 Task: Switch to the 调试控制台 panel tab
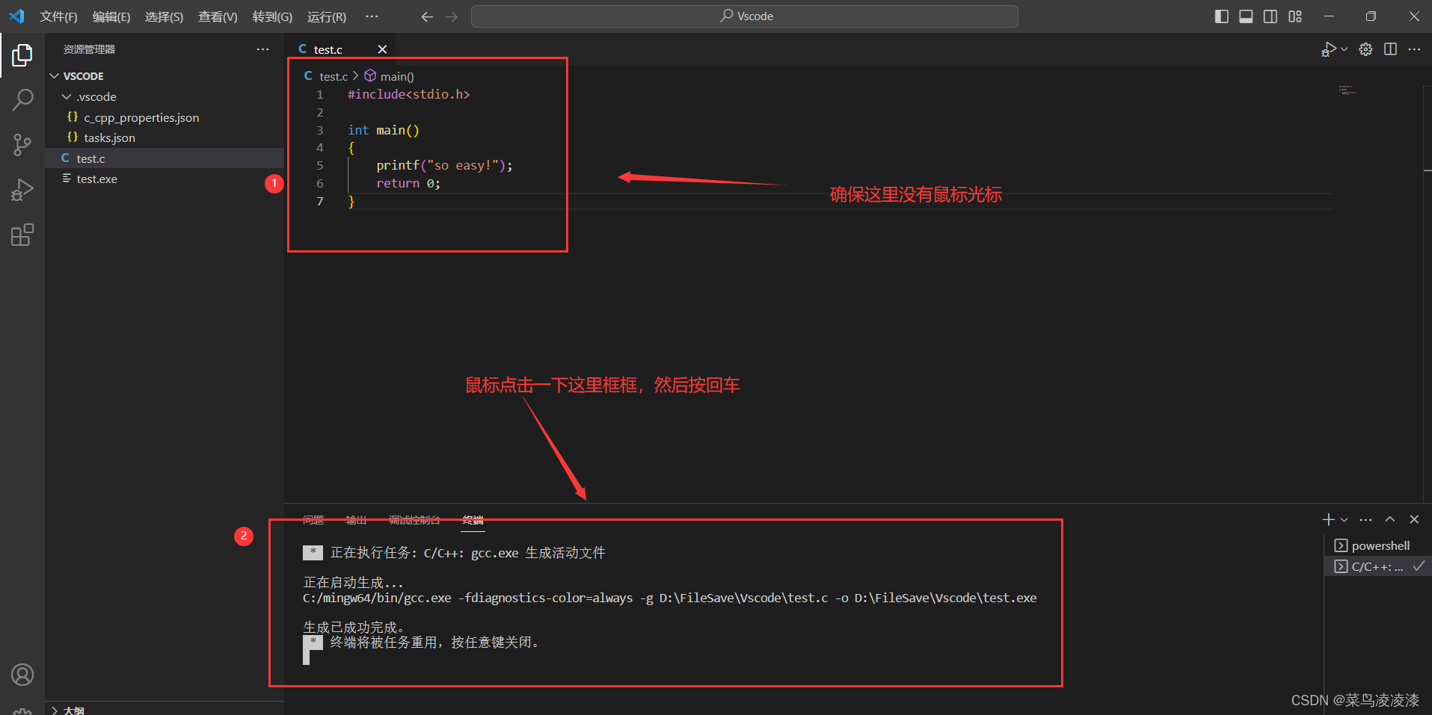(x=414, y=520)
